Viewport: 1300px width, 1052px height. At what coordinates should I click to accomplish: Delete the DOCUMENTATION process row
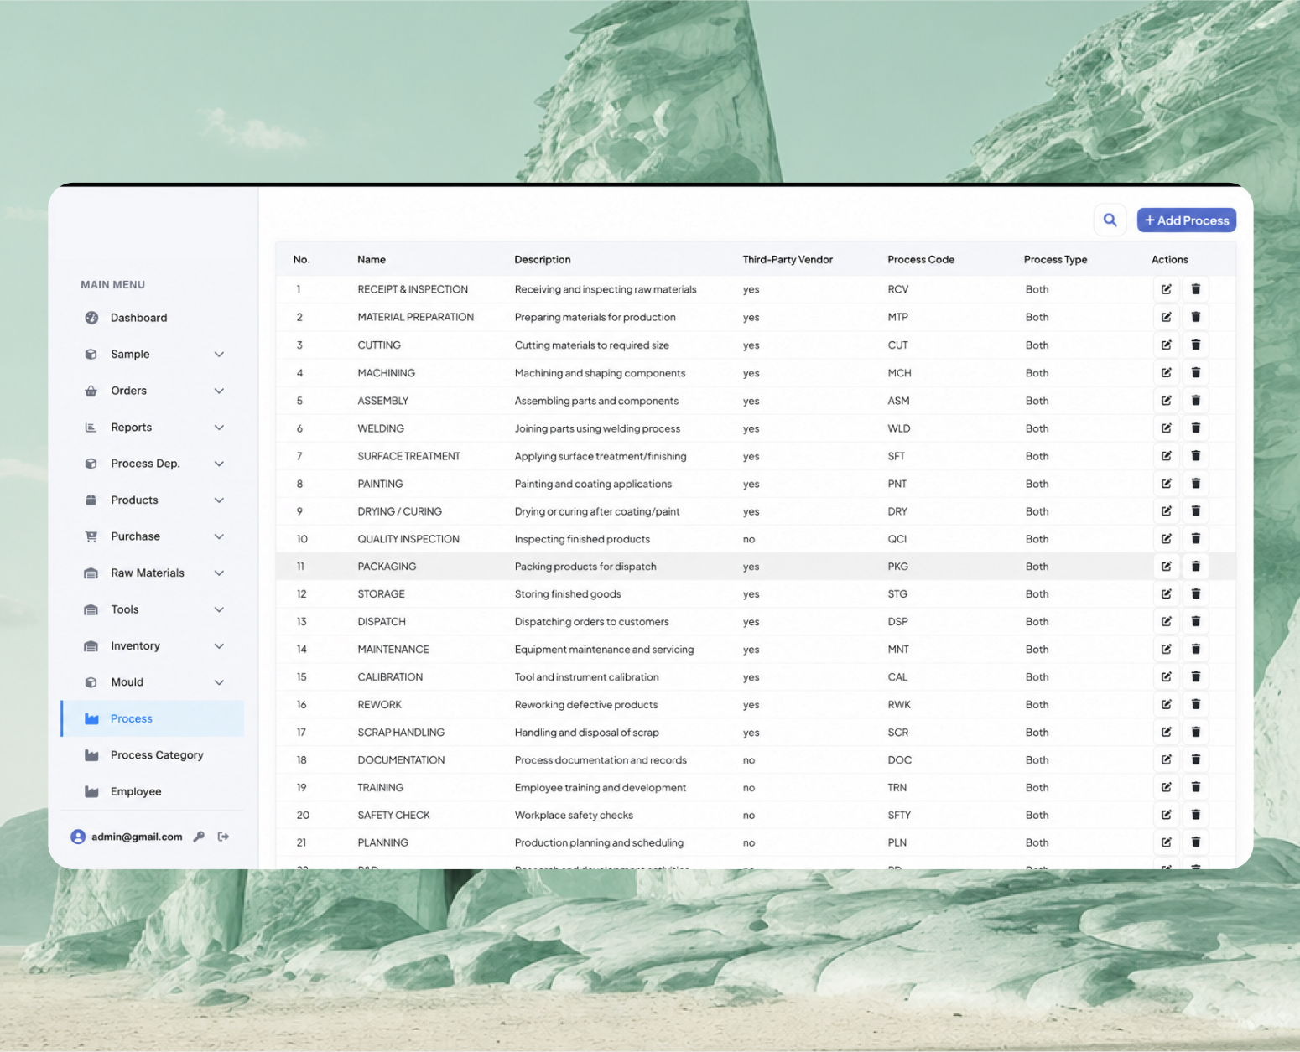pos(1196,759)
